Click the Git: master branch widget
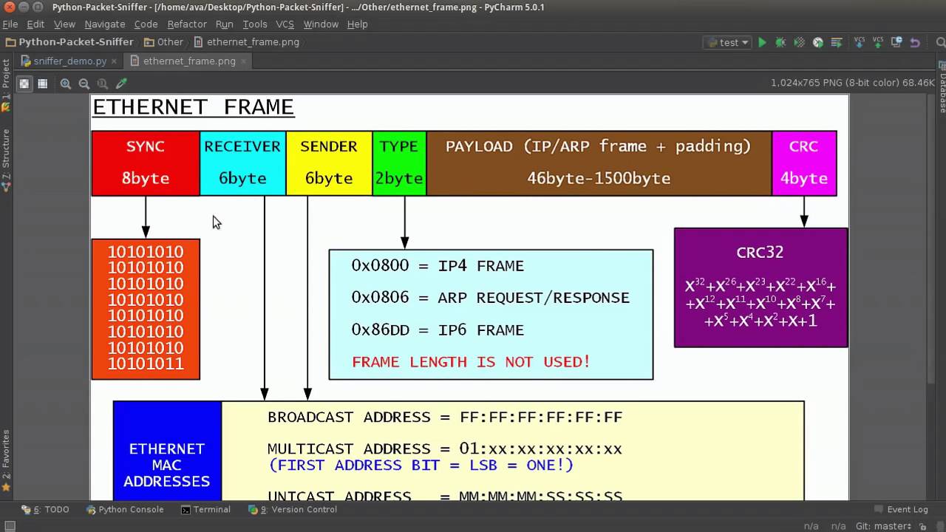This screenshot has width=946, height=532. click(885, 526)
